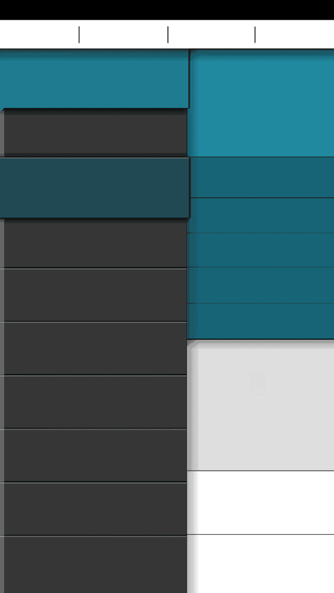The height and width of the screenshot is (593, 334).
Task: Select the large bright teal block on the right
Action: coord(261,103)
